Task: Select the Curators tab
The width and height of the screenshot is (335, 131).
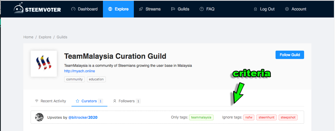Action: pyautogui.click(x=89, y=101)
